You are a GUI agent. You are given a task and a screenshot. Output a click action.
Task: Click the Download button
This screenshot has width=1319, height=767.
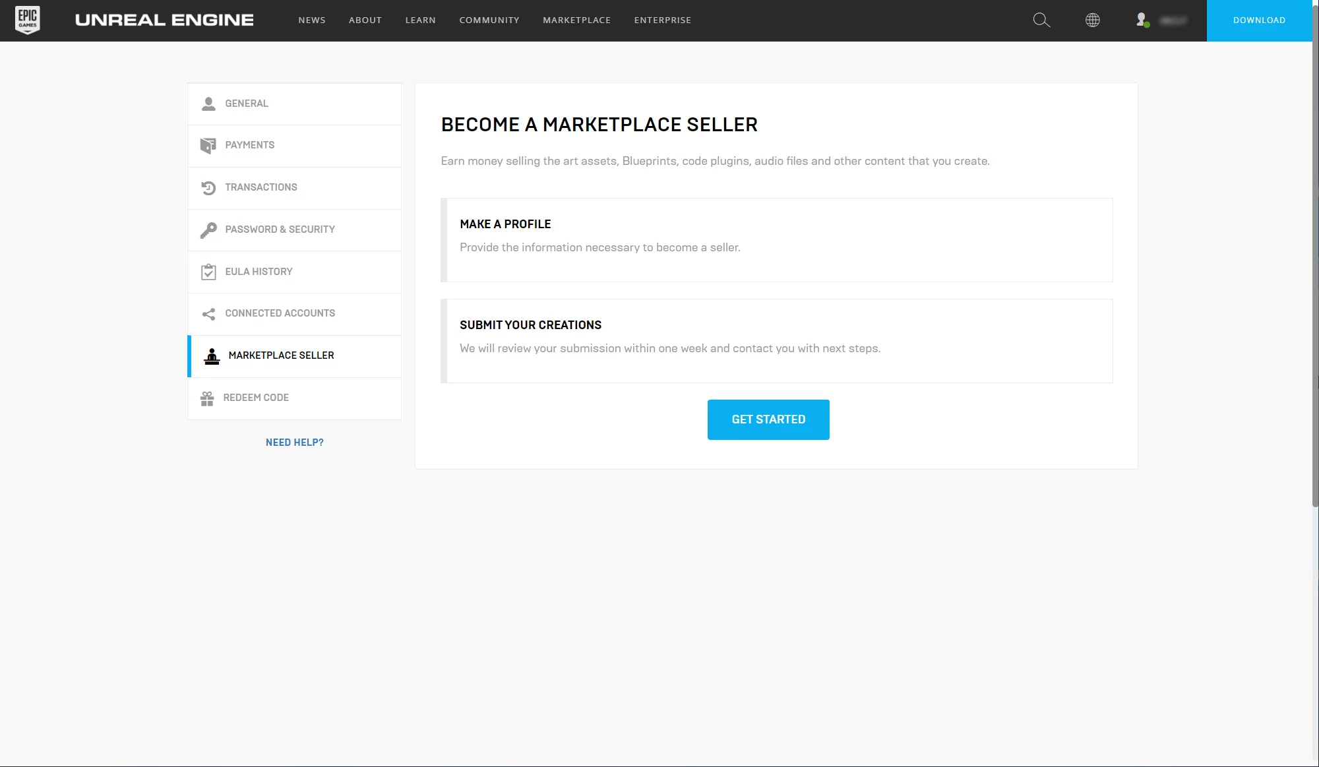[x=1259, y=20]
